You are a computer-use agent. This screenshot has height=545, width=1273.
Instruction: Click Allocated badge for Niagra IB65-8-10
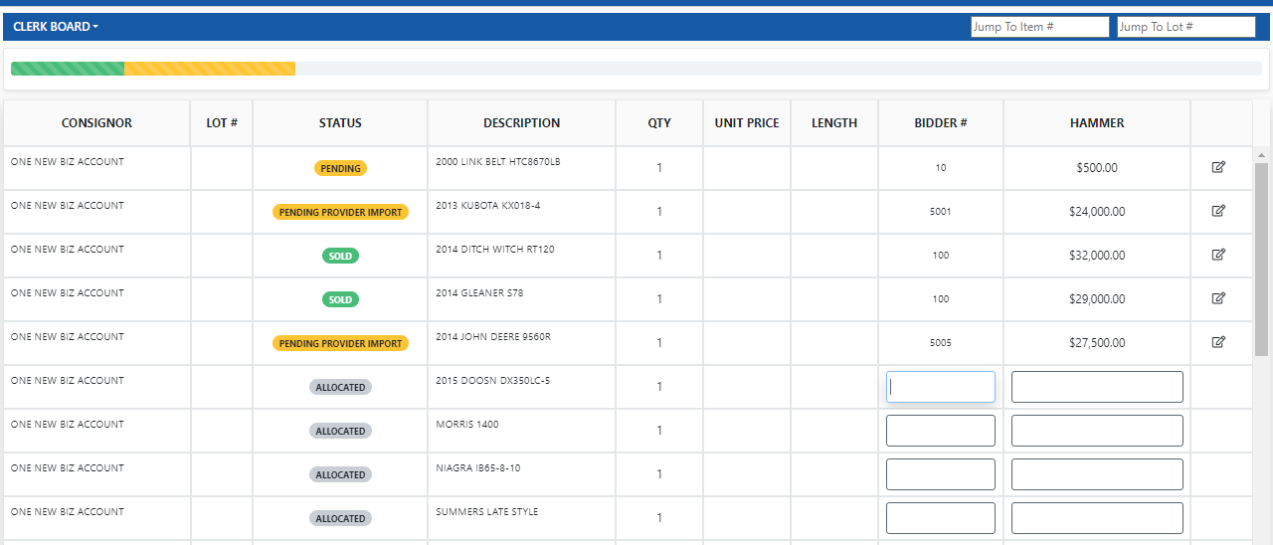[x=340, y=474]
